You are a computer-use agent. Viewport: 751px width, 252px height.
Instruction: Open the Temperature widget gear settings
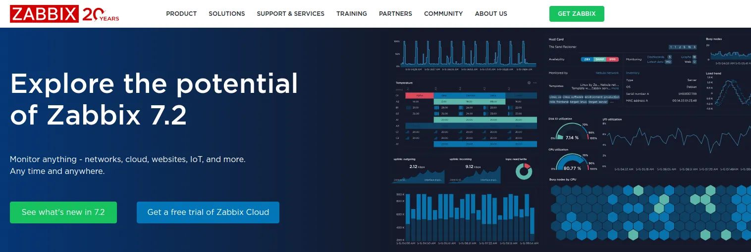point(529,83)
